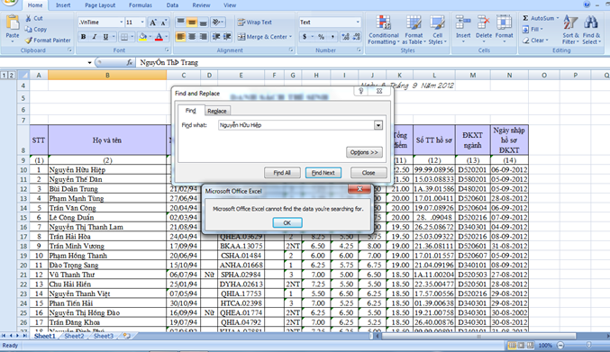Switch to the View tab
The height and width of the screenshot is (352, 610).
coord(230,5)
